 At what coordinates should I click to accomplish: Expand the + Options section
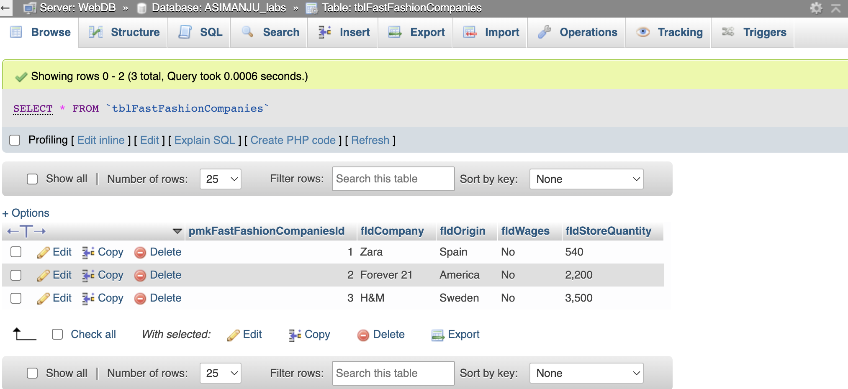pyautogui.click(x=26, y=213)
